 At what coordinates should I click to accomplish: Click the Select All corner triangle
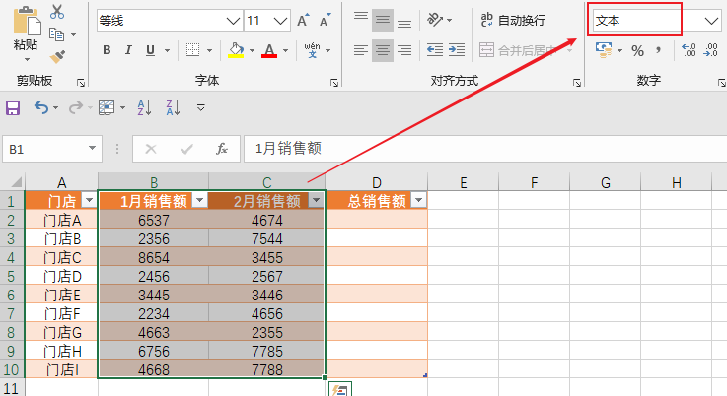pyautogui.click(x=16, y=181)
